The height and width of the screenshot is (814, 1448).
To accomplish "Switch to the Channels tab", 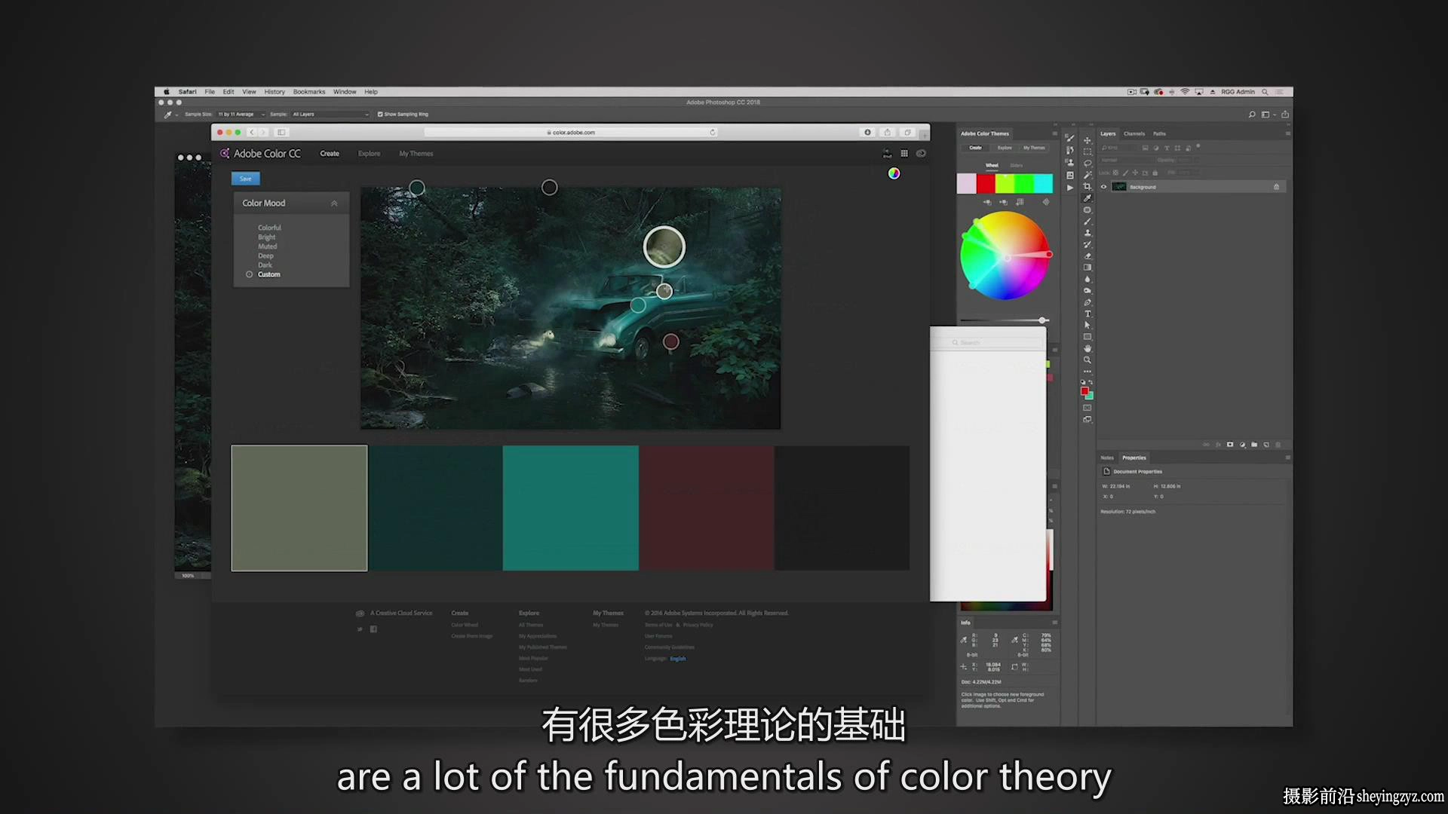I will pos(1134,133).
